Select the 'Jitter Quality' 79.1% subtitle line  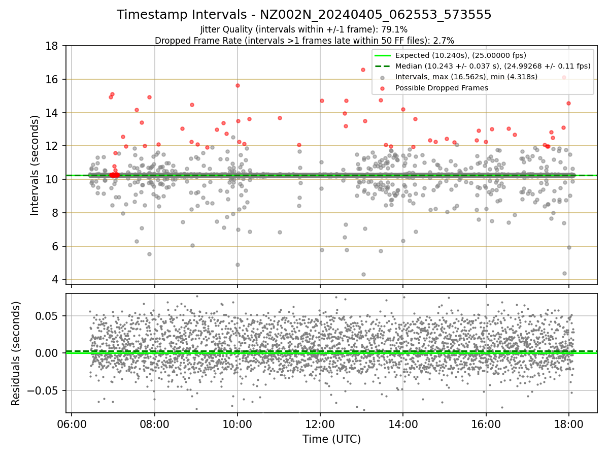304,29
